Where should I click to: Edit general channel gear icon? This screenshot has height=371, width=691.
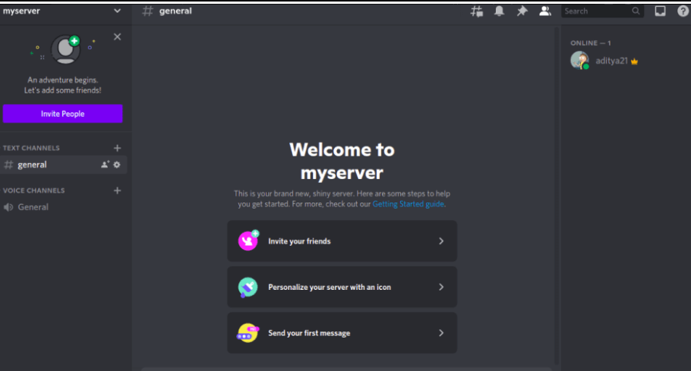117,165
